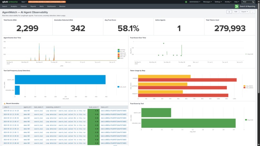Click the avg_trust legend in Trust Score Over Time
The width and height of the screenshot is (260, 146).
[x=249, y=54]
